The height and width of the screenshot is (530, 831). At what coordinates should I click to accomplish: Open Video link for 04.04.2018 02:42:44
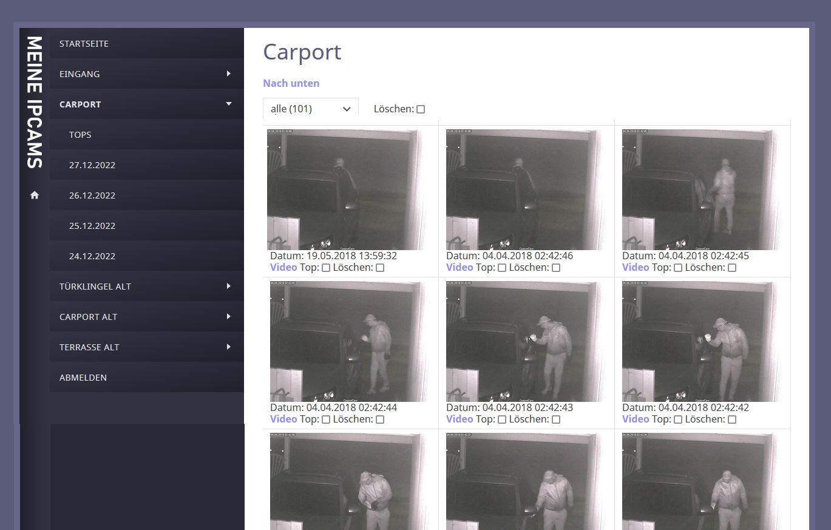pyautogui.click(x=283, y=419)
